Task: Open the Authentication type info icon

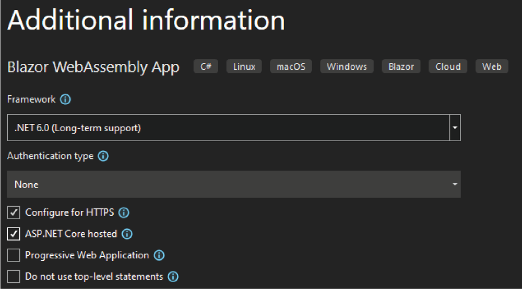Action: click(103, 156)
